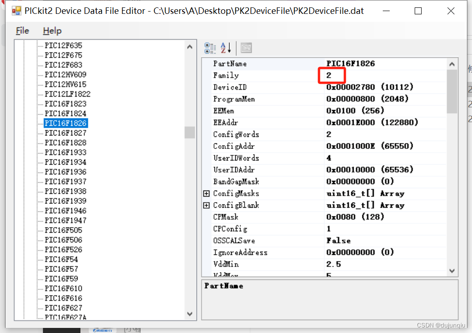Image resolution: width=472 pixels, height=333 pixels.
Task: Select the DeviceID property label
Action: [230, 87]
